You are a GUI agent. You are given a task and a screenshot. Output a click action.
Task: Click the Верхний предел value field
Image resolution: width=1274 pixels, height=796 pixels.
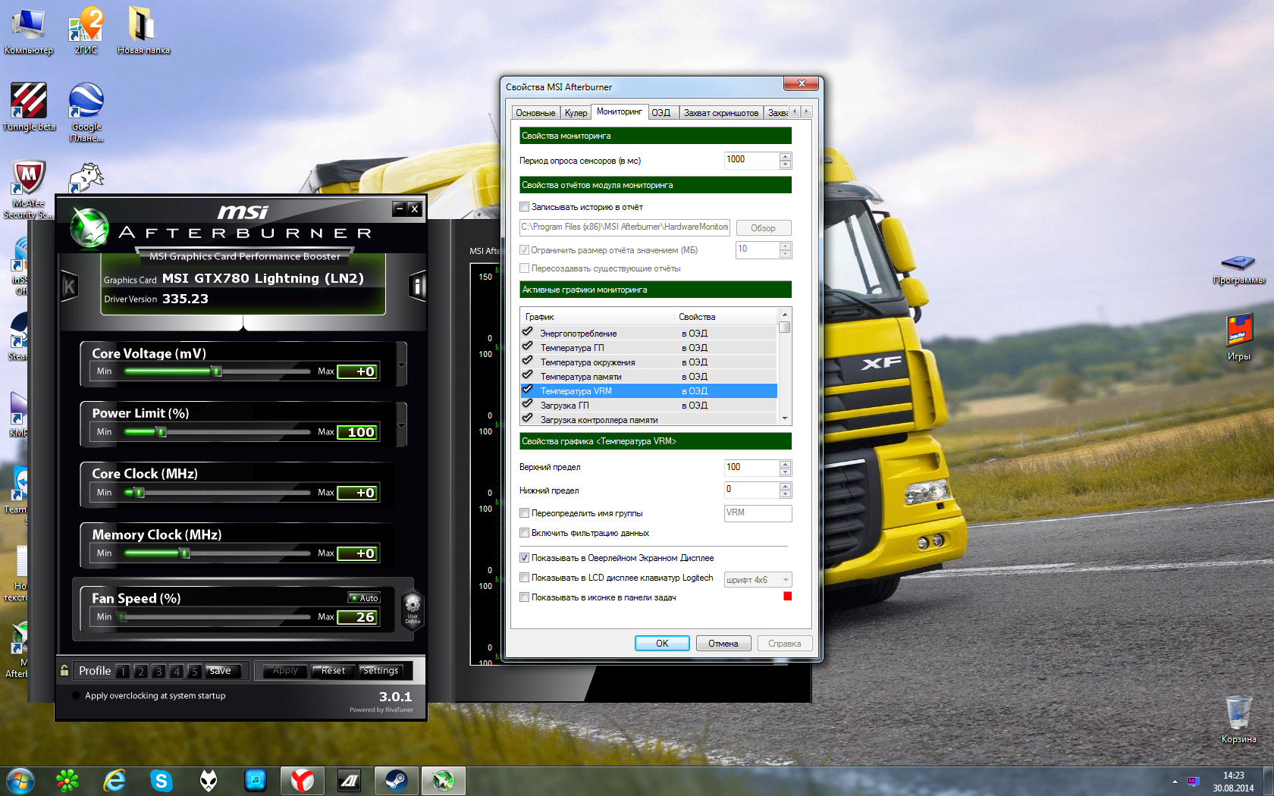point(752,468)
